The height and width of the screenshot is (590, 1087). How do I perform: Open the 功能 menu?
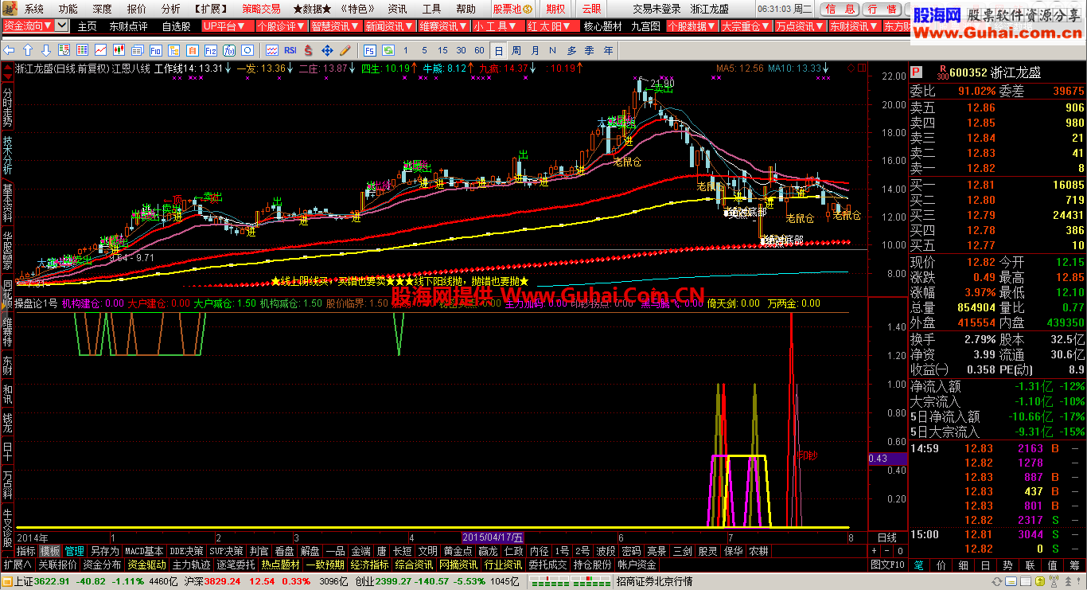pyautogui.click(x=68, y=9)
